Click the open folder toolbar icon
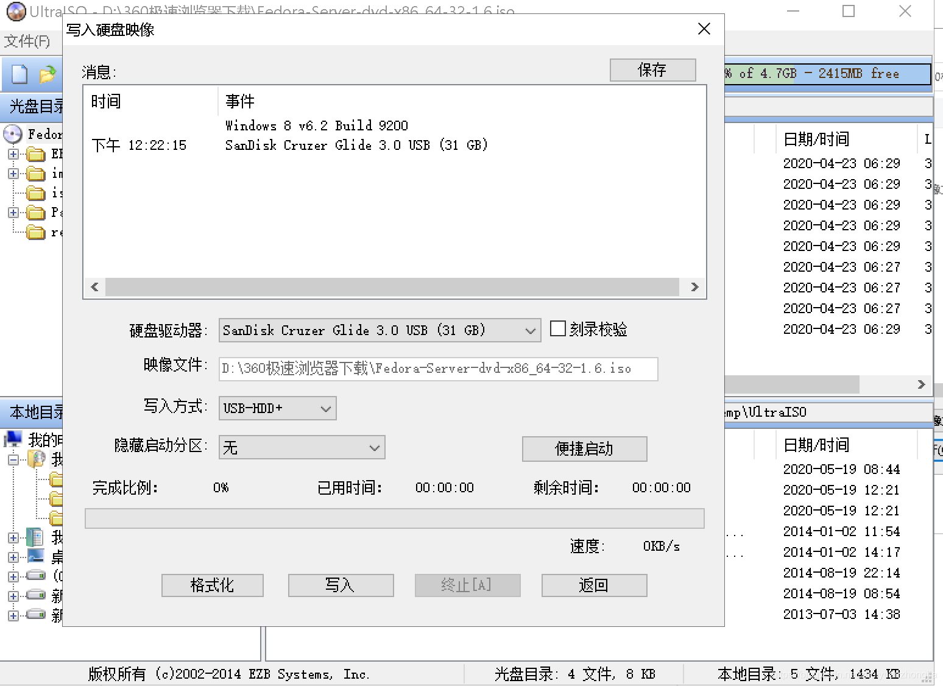 click(x=49, y=74)
